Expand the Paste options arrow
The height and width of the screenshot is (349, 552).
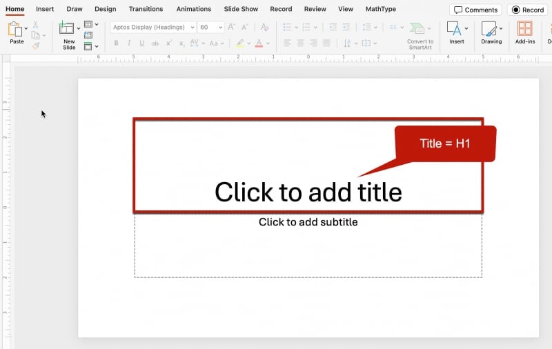tap(26, 28)
